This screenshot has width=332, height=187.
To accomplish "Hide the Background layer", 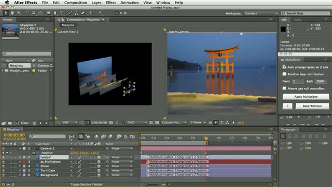I will coord(4,175).
